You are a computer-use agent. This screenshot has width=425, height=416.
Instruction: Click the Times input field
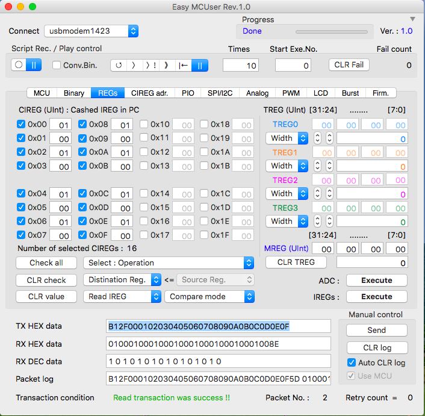241,65
